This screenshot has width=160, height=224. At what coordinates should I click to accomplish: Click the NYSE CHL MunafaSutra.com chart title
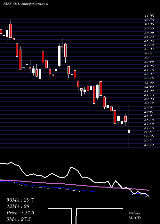[x=26, y=4]
